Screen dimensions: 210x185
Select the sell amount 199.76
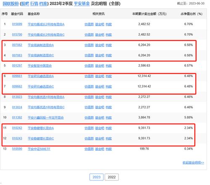pyautogui.click(x=144, y=149)
